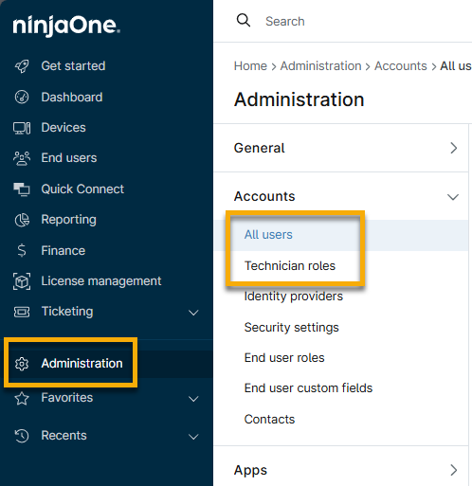Click the Dashboard gauge icon
This screenshot has height=486, width=472.
point(22,97)
